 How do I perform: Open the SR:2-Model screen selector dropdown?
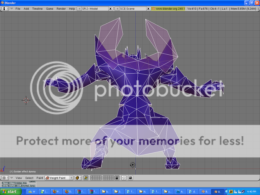click(79, 9)
